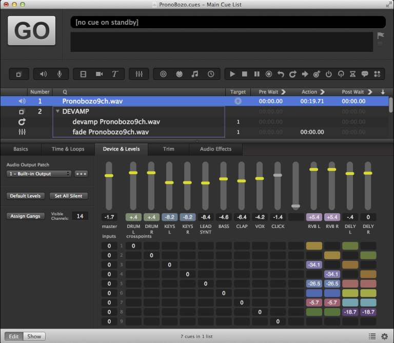Add a Memo cue speech bubble
Screen dimensions: 394x343
tap(365, 74)
